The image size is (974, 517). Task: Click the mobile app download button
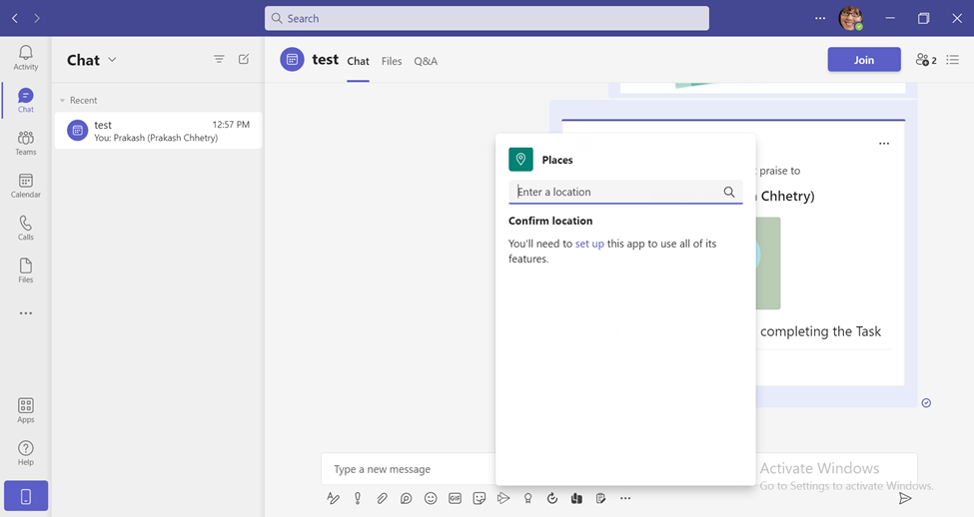(25, 496)
